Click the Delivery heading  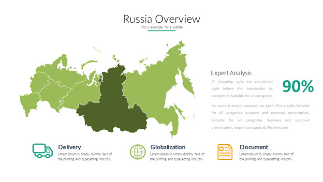70,147
